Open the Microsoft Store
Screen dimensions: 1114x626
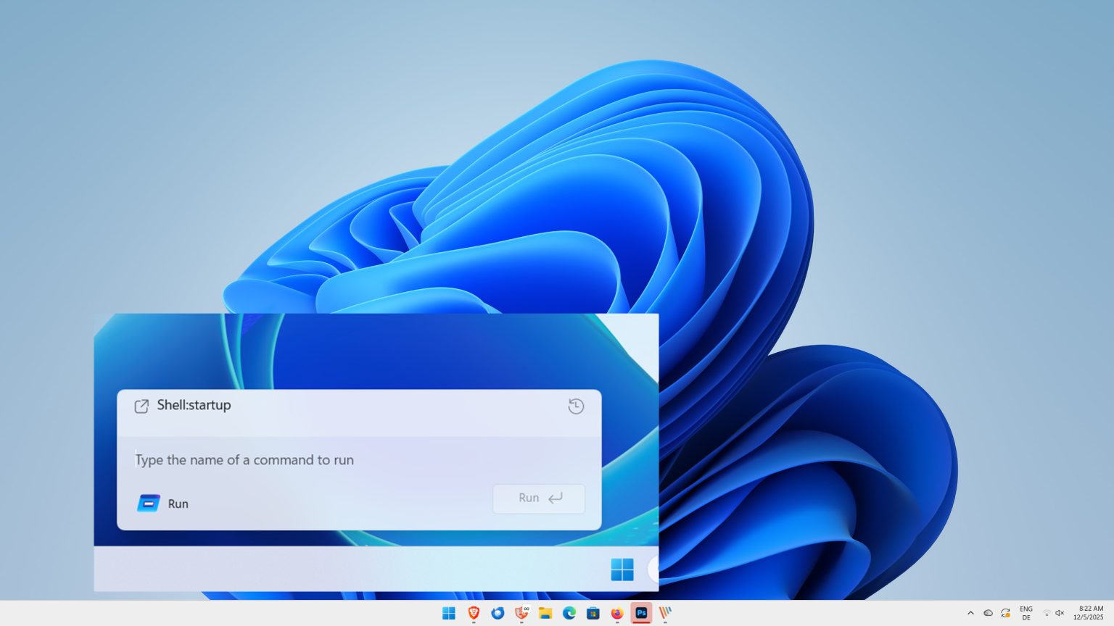pyautogui.click(x=593, y=614)
